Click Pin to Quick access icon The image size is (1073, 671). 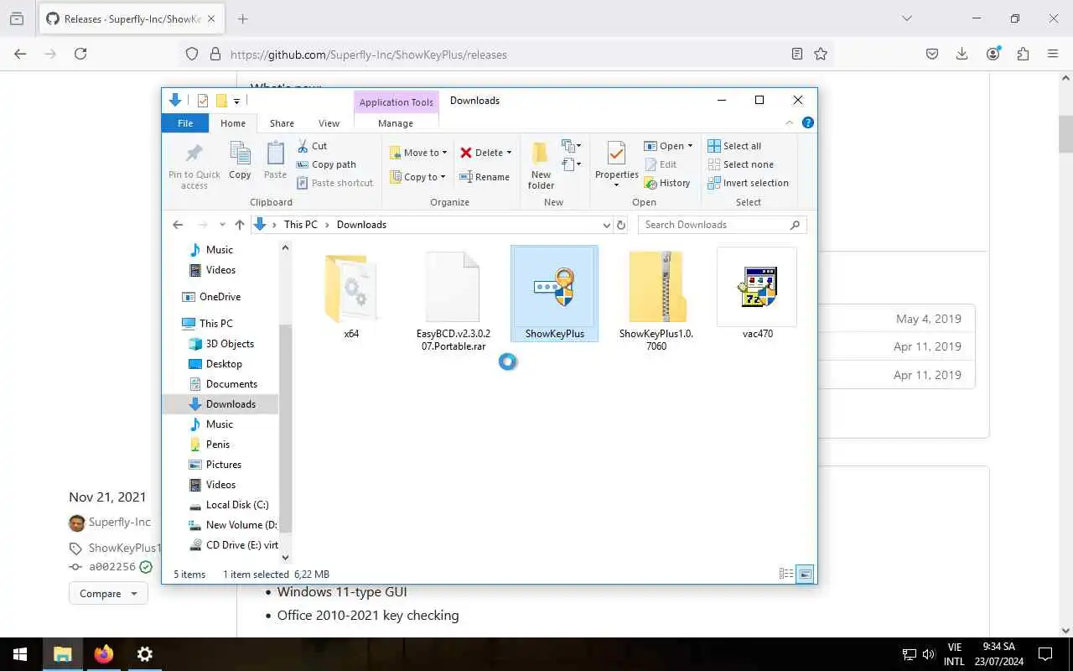tap(194, 153)
